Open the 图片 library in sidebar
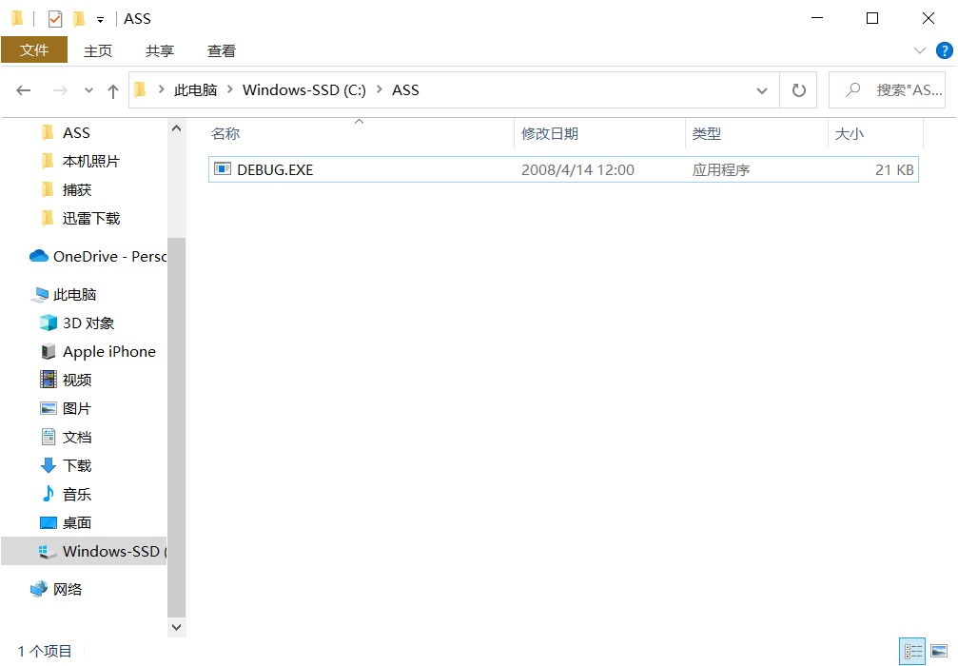Viewport: 958px width, 666px height. [x=77, y=409]
